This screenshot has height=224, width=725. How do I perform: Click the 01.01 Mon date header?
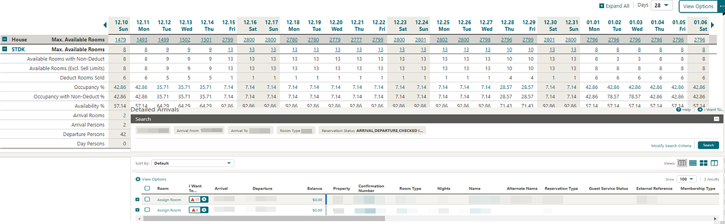pyautogui.click(x=593, y=25)
